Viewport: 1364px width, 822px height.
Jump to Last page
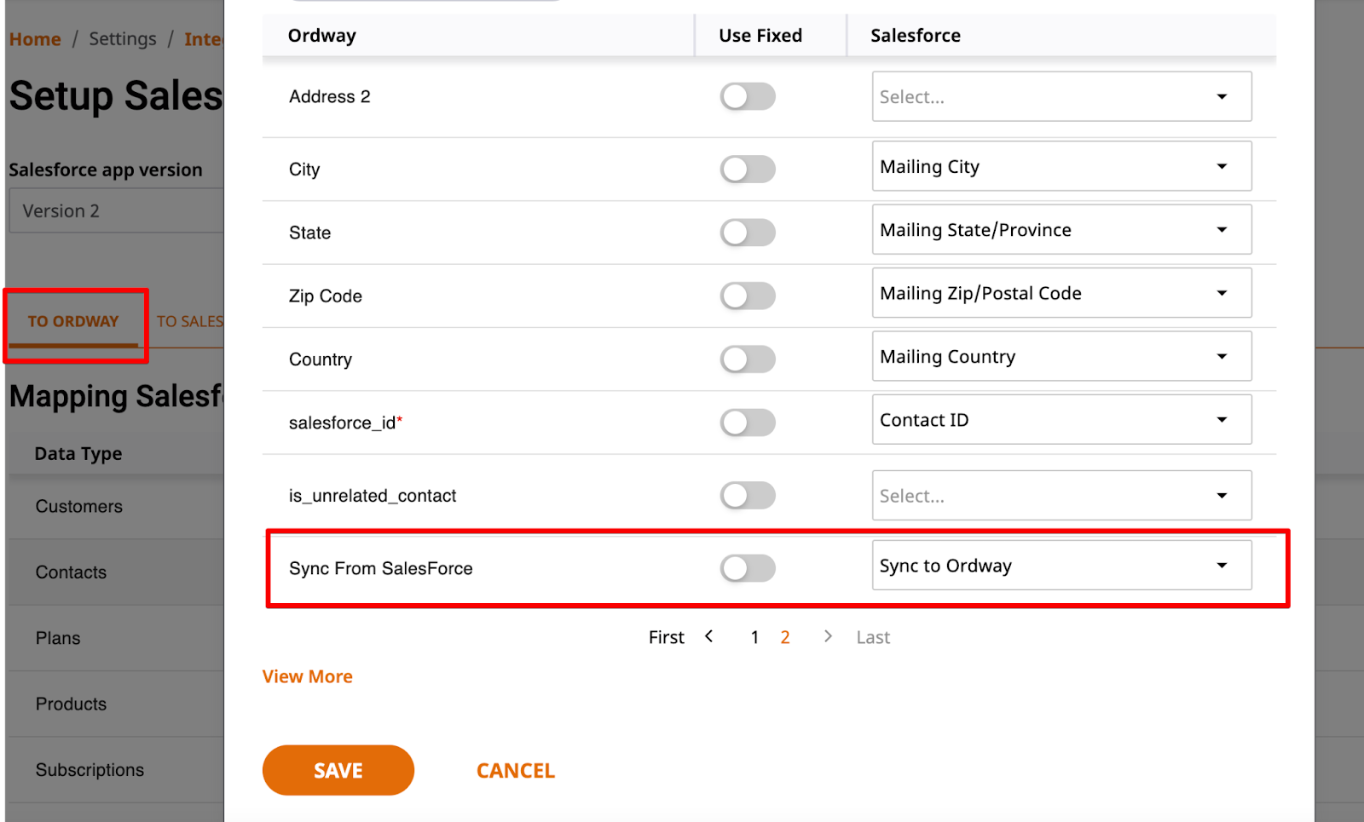[873, 637]
